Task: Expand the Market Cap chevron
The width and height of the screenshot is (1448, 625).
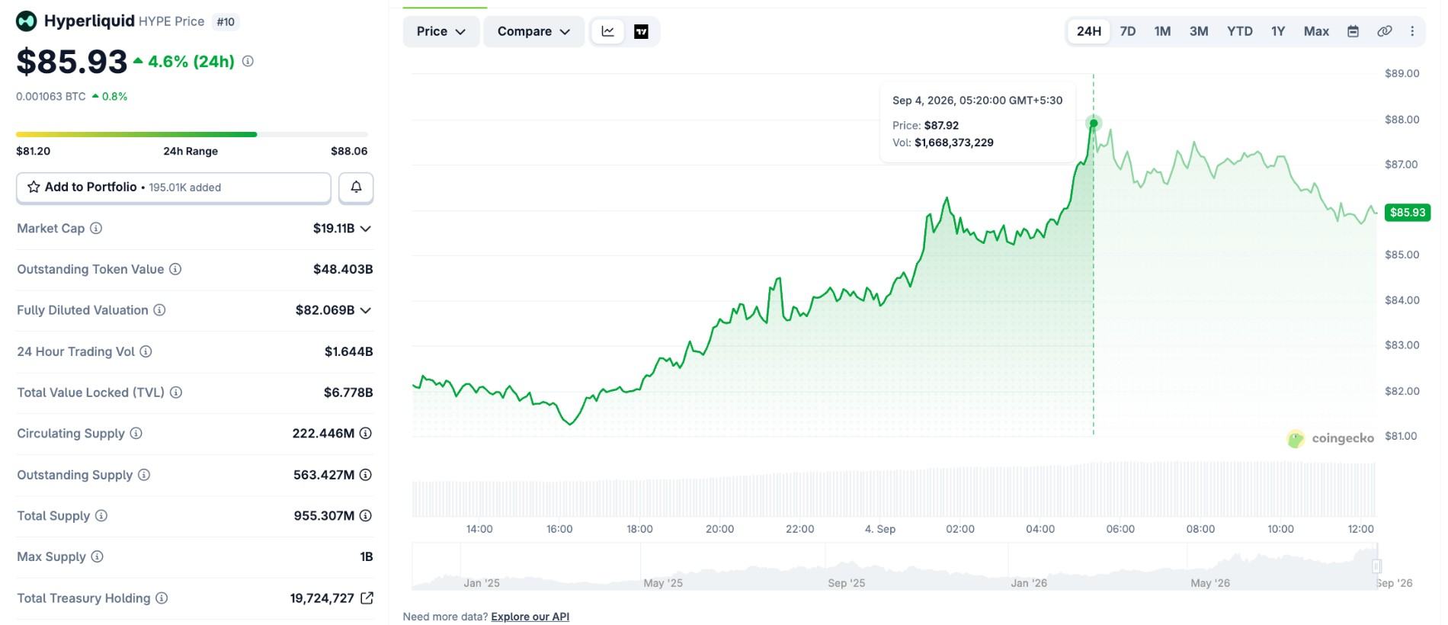Action: [x=366, y=229]
